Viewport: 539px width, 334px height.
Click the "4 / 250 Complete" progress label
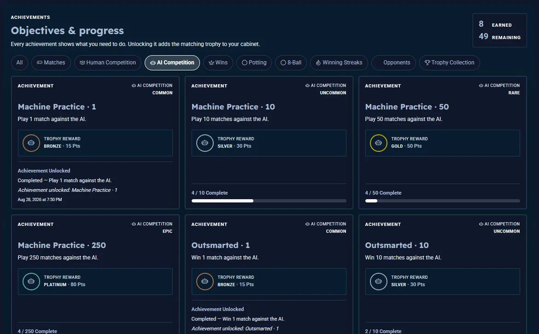[37, 331]
